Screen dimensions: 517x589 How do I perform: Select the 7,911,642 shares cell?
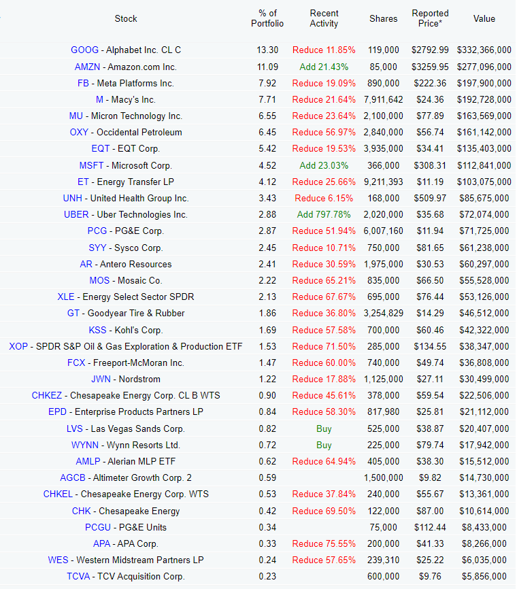click(383, 99)
